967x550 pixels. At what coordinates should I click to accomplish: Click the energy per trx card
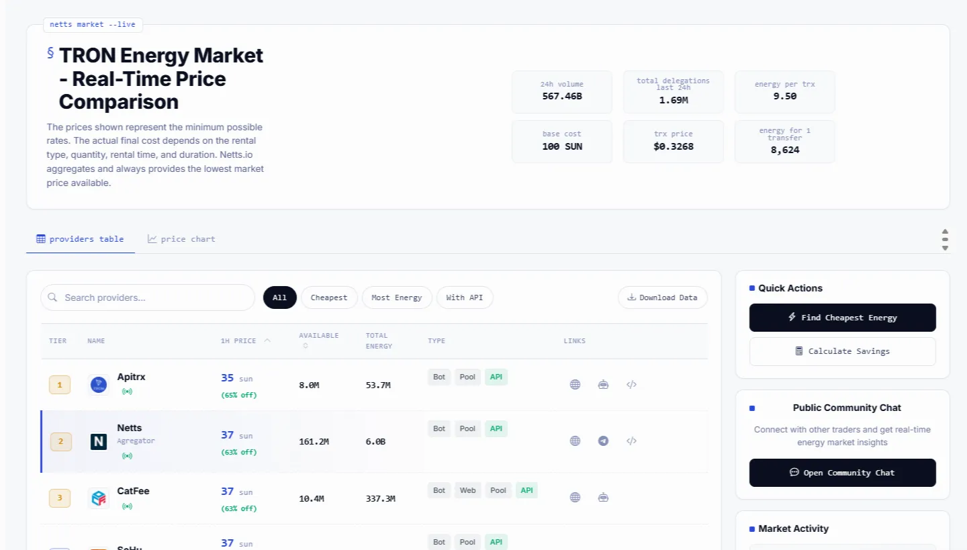[x=785, y=92]
